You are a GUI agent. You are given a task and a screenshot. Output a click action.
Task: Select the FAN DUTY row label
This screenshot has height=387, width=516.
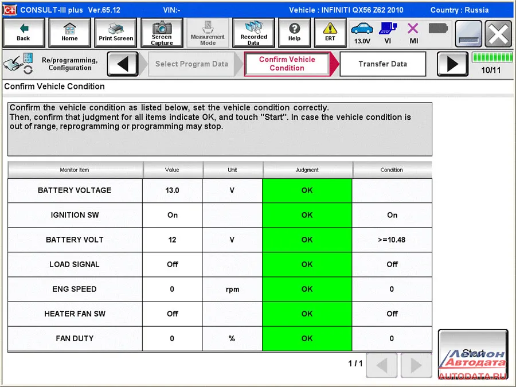75,339
